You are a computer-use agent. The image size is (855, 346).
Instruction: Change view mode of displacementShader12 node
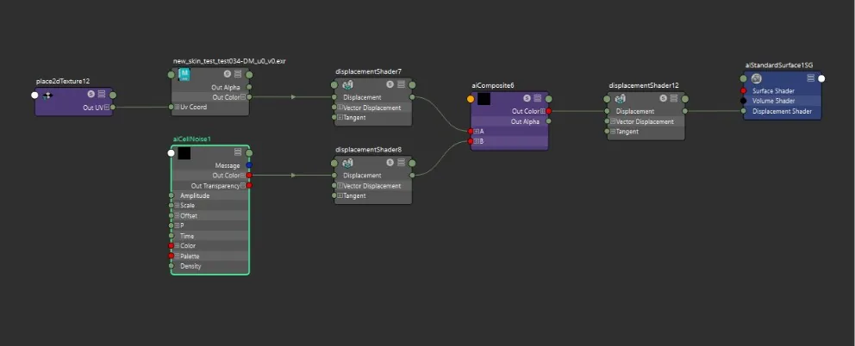(674, 99)
